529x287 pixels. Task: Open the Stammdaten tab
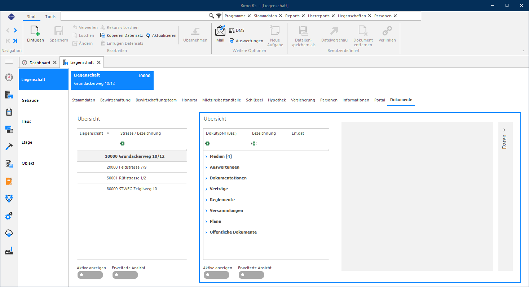coord(84,100)
